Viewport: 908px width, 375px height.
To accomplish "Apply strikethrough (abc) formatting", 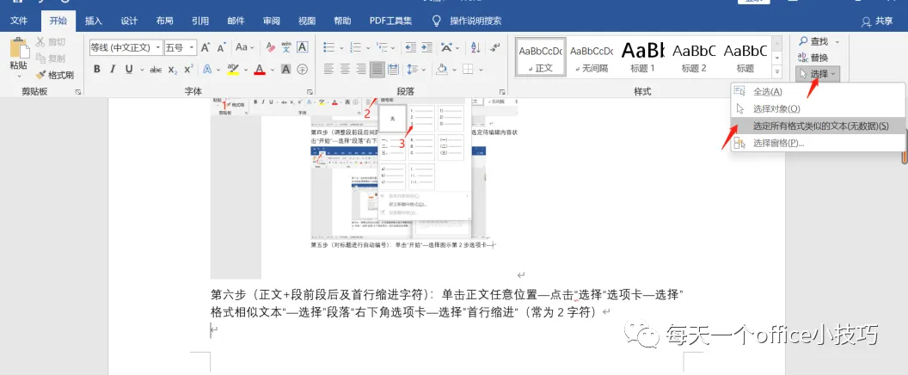I will point(156,70).
